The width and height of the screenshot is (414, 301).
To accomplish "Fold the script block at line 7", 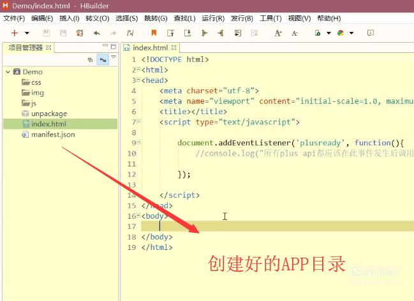I will (138, 121).
